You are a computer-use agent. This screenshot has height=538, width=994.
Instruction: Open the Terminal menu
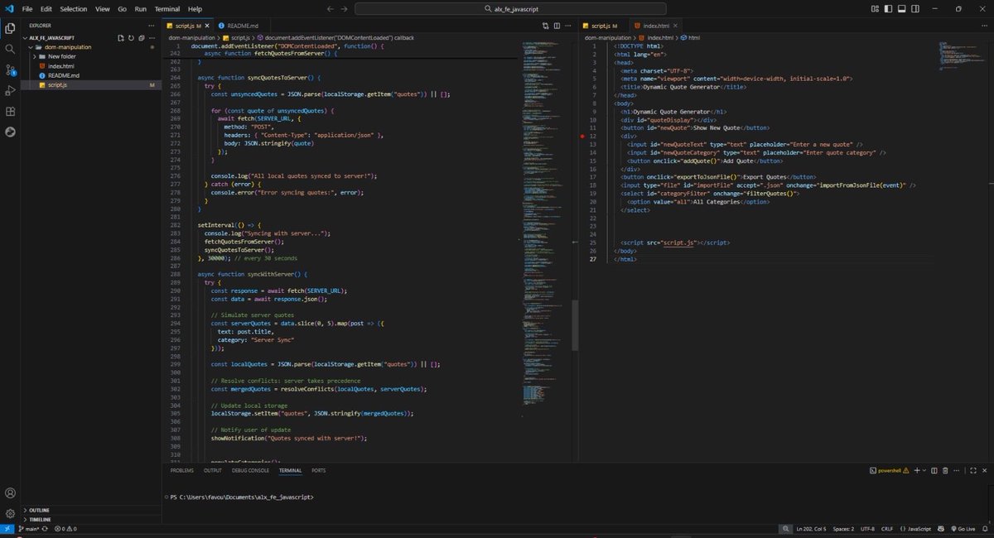(x=166, y=8)
